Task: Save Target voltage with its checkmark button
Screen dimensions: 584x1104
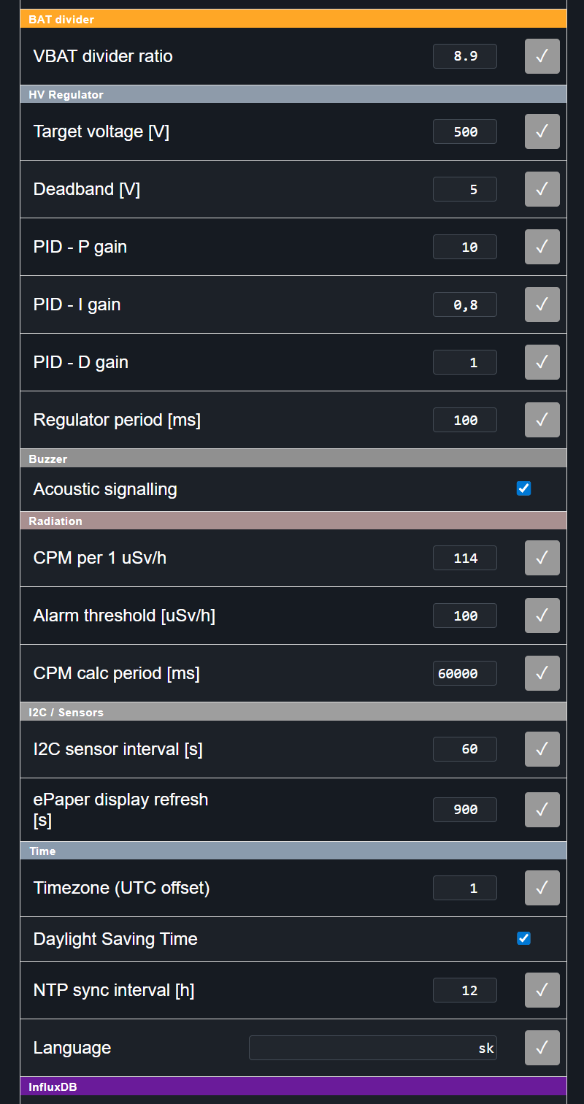Action: (x=542, y=131)
